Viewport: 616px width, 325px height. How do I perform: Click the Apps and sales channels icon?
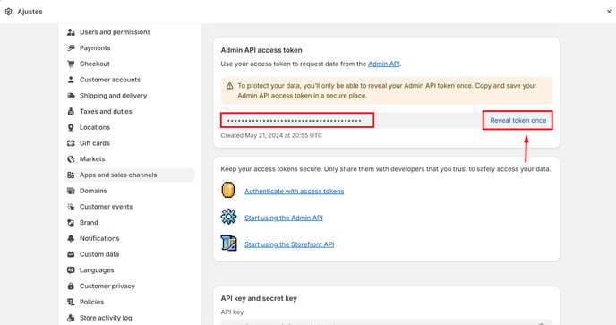coord(71,175)
